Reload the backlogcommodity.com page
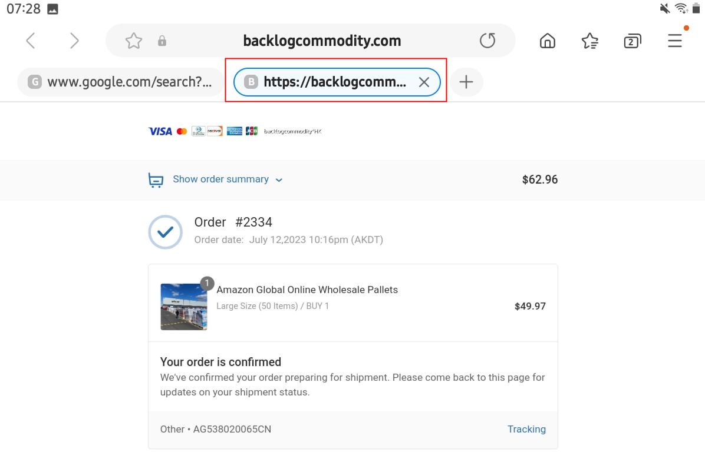Image resolution: width=705 pixels, height=459 pixels. coord(487,41)
